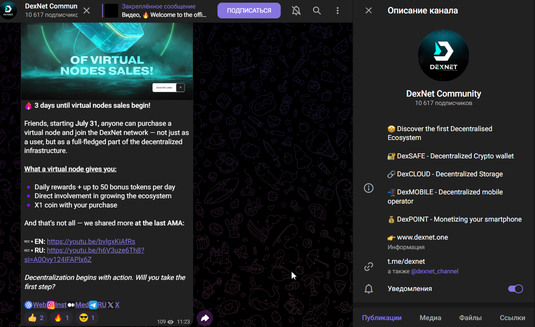The image size is (535, 327).
Task: Click '10 617 подписчиков' under profile name
Action: pyautogui.click(x=443, y=103)
